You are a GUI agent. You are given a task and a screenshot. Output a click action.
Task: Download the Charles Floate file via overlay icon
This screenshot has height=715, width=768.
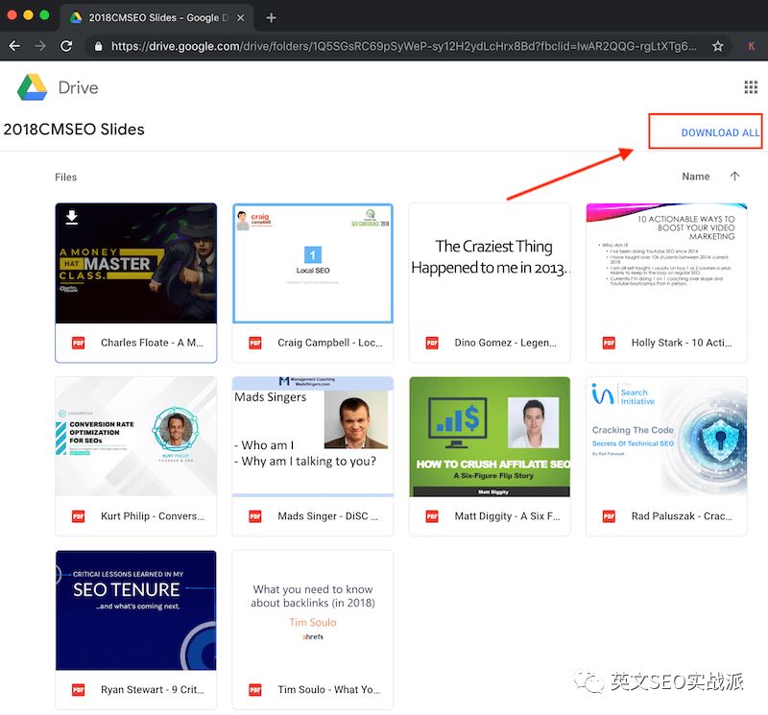click(72, 217)
